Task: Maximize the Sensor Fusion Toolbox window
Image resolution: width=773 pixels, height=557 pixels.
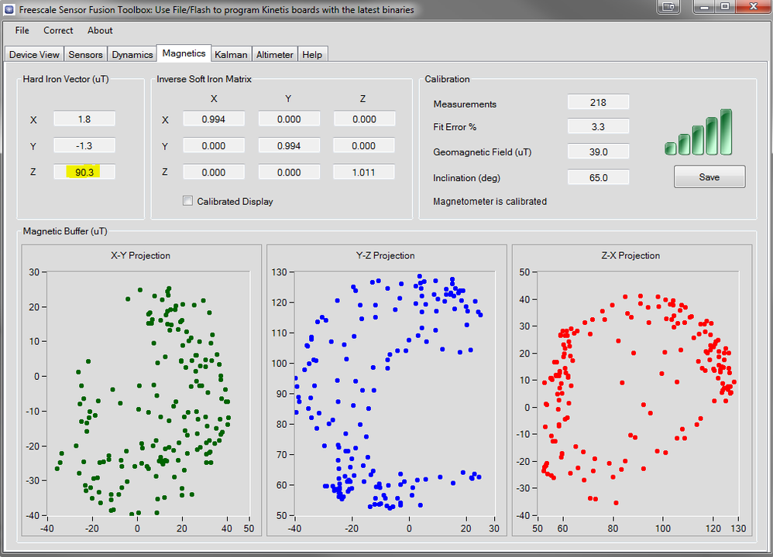Action: click(x=725, y=7)
